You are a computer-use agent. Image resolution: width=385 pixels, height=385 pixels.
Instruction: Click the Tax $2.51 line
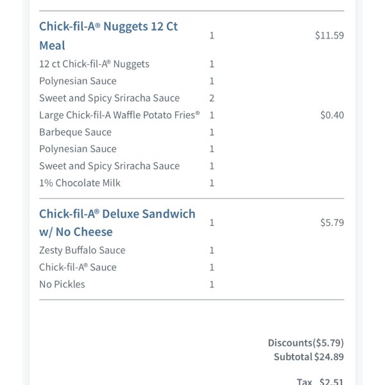click(x=320, y=381)
